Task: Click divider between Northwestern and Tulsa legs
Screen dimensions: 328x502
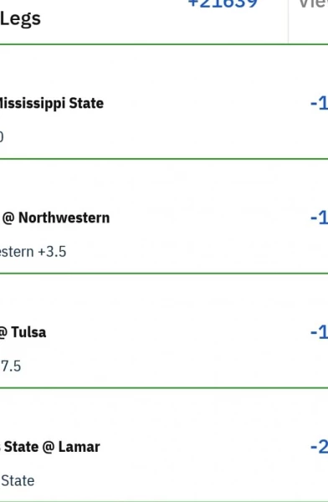Action: [x=164, y=274]
